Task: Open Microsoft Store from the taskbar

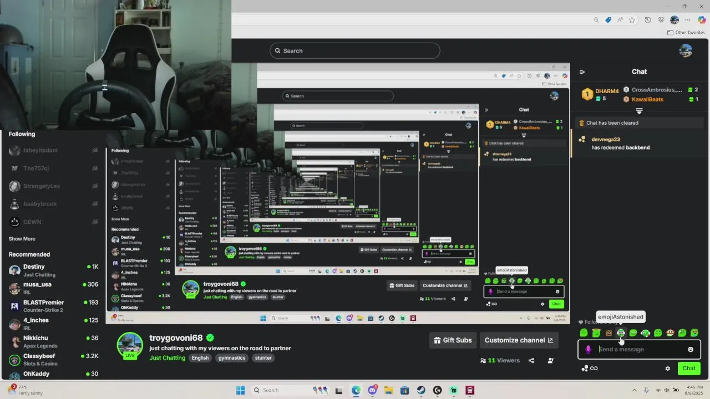Action: pos(404,390)
